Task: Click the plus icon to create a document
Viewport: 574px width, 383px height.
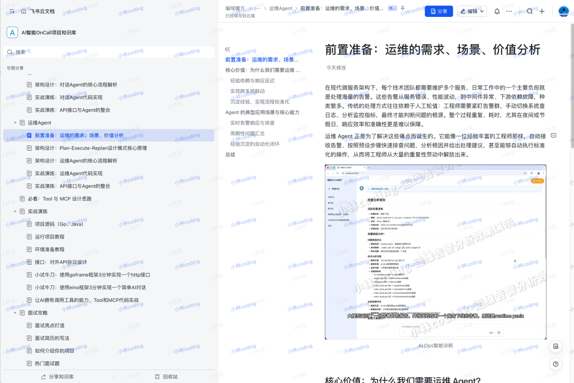Action: click(x=541, y=11)
